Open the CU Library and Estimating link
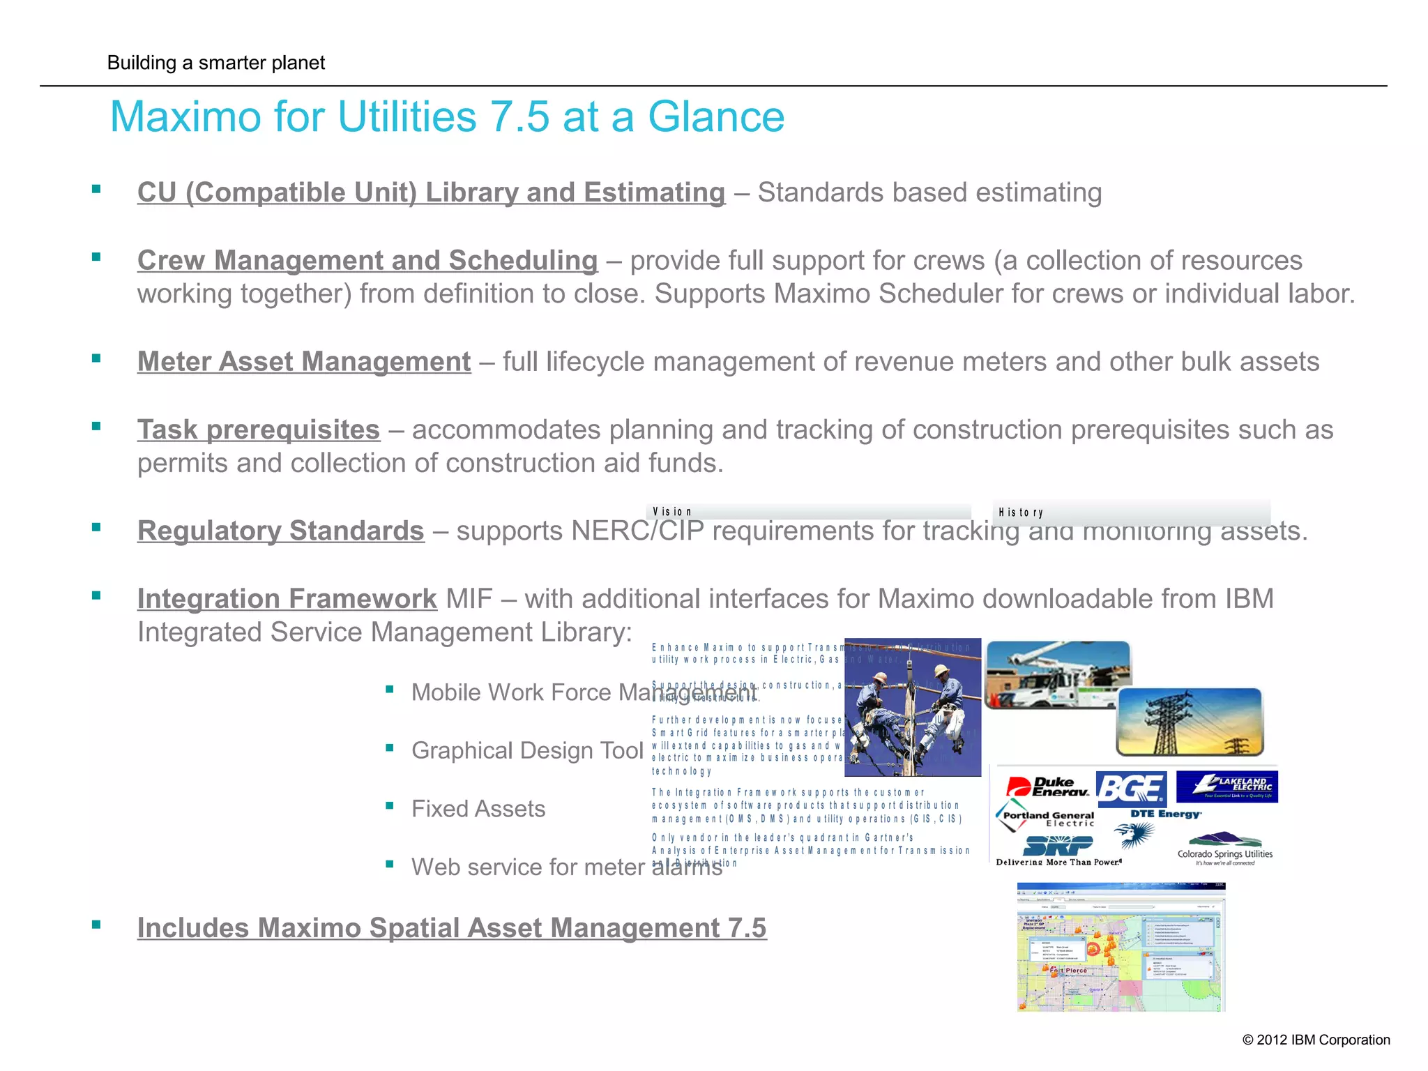The width and height of the screenshot is (1428, 1071). (x=431, y=193)
